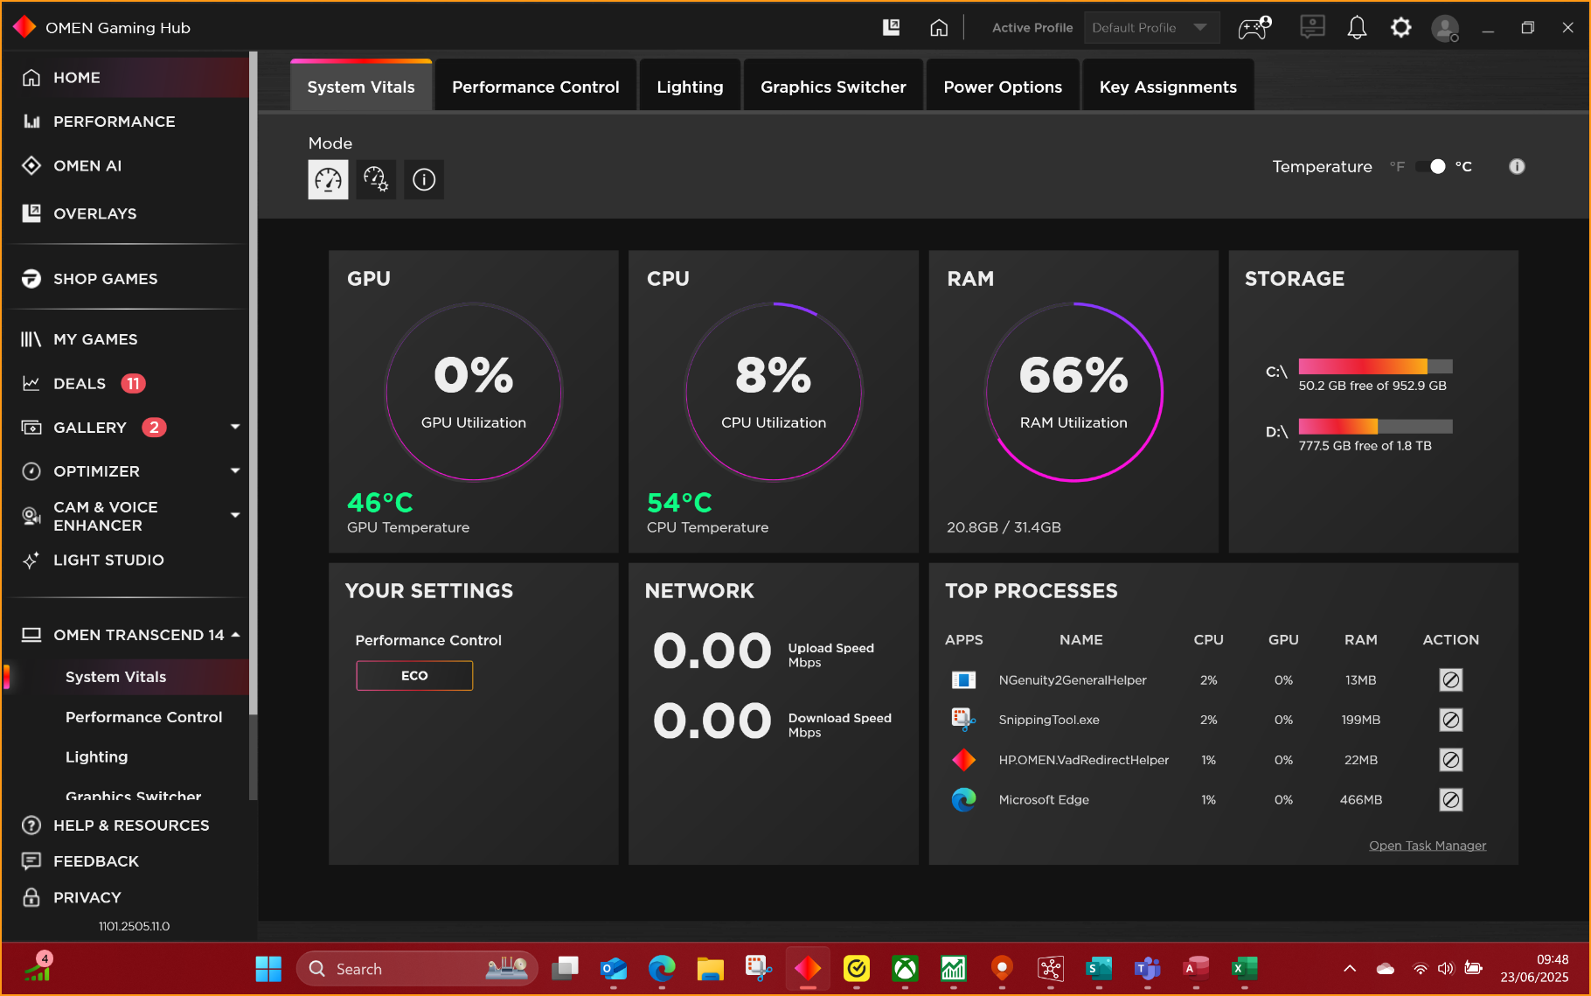Expand the Optimizer sidebar menu
This screenshot has height=996, width=1591.
pyautogui.click(x=234, y=470)
